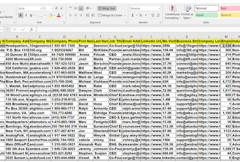The image size is (240, 162).
Task: Decrease decimal places
Action: tap(158, 15)
